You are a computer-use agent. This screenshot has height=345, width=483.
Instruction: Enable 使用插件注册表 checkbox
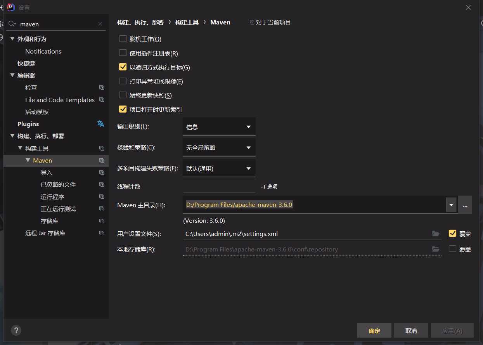tap(123, 53)
